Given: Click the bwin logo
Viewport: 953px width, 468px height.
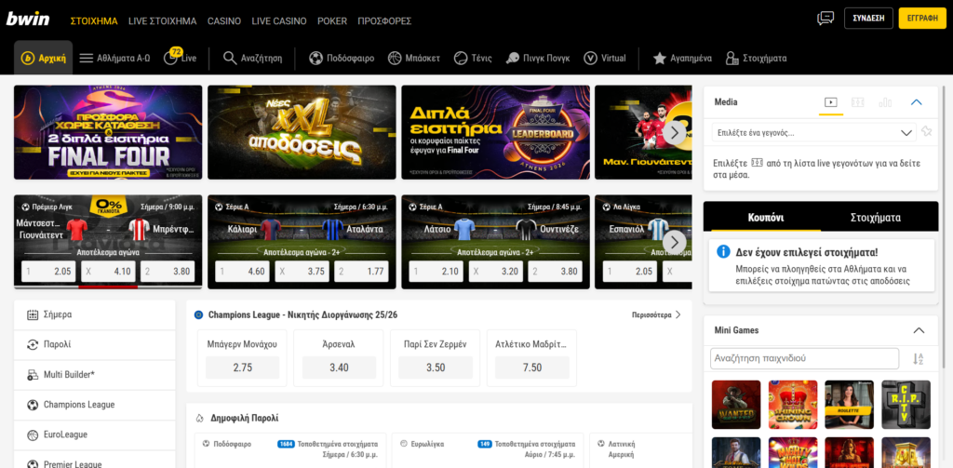Looking at the screenshot, I should tap(28, 20).
